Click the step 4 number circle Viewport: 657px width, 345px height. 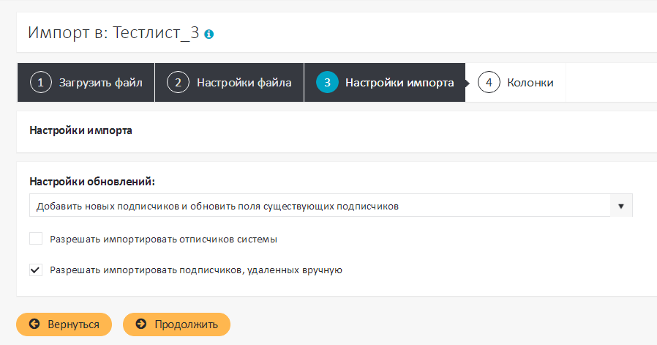pyautogui.click(x=488, y=83)
